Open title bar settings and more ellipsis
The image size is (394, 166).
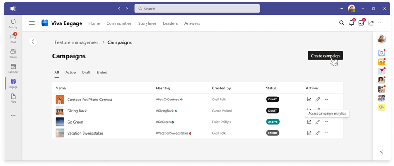(x=341, y=8)
